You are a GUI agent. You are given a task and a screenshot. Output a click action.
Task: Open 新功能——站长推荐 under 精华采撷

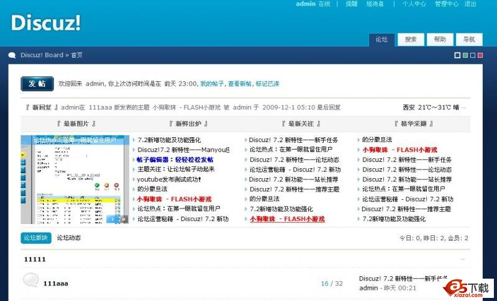[x=407, y=179]
